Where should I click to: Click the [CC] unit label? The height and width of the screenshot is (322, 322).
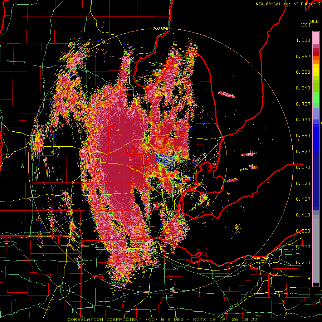306,25
